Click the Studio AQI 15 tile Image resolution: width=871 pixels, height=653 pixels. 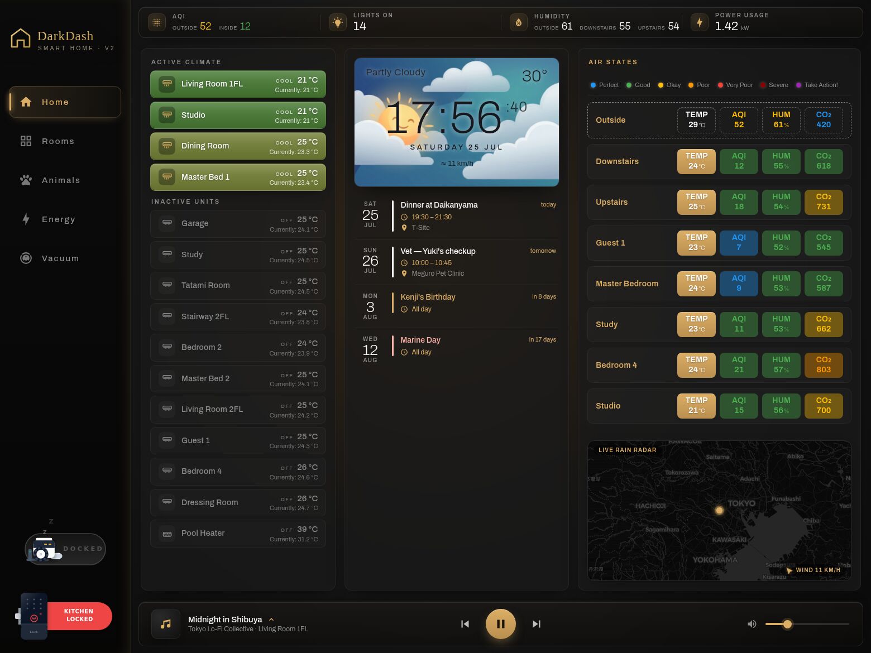(739, 406)
